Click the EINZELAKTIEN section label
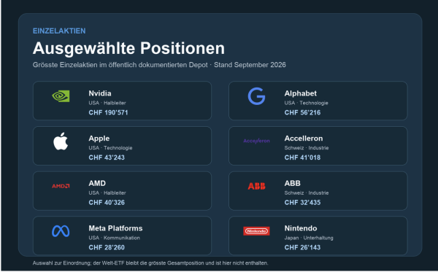 pyautogui.click(x=59, y=31)
